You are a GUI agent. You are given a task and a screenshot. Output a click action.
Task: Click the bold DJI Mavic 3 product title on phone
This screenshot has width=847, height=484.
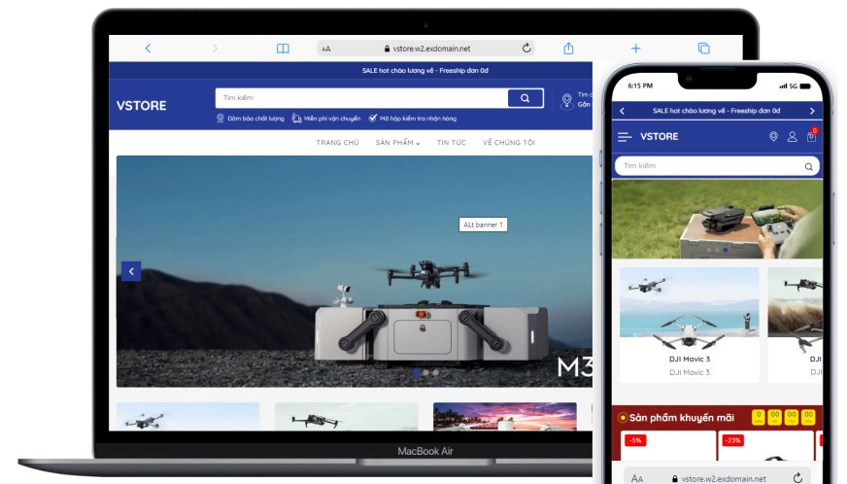(690, 359)
